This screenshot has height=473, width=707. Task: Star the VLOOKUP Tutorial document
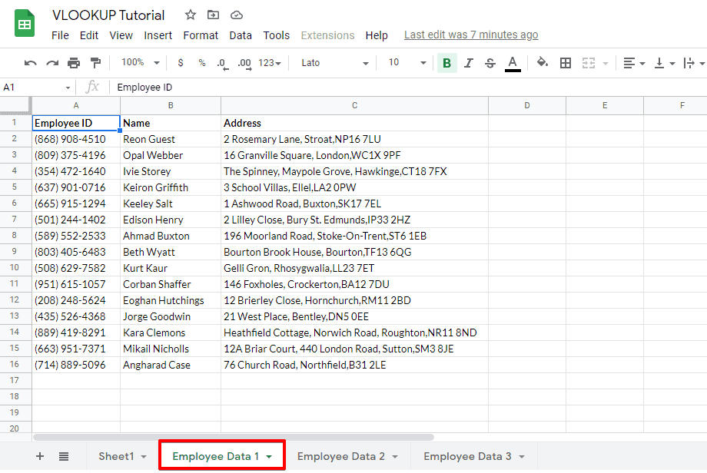[x=189, y=14]
